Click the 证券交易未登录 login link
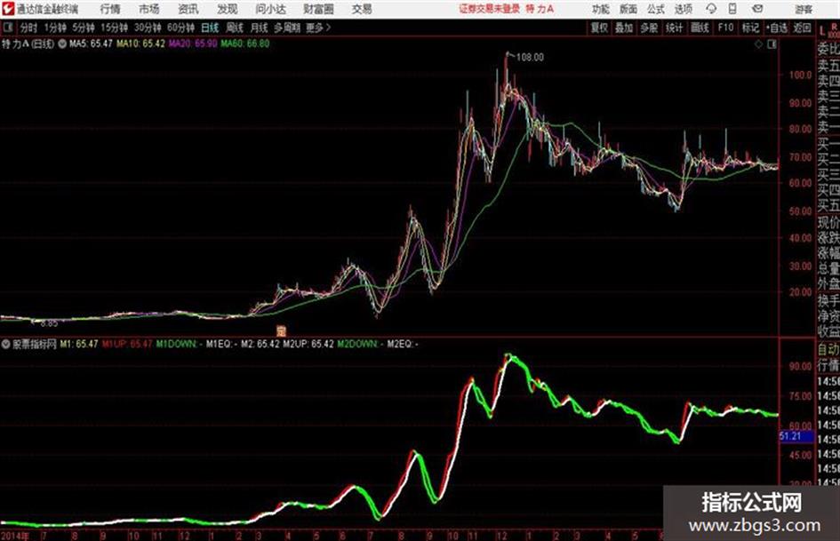The height and width of the screenshot is (541, 840). click(489, 9)
